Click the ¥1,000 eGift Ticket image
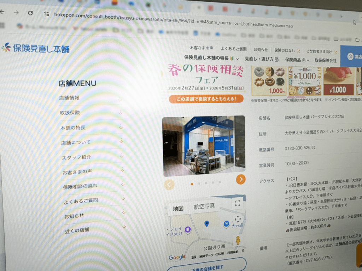 (x=305, y=81)
